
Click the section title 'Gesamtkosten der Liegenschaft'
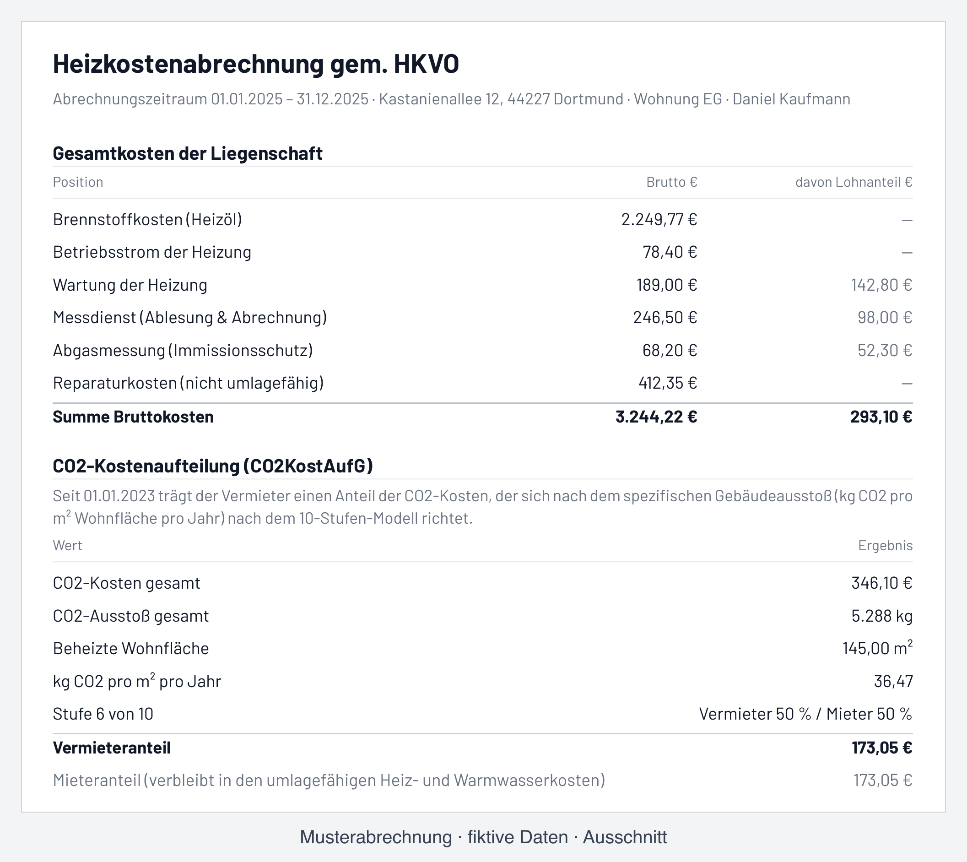[188, 153]
